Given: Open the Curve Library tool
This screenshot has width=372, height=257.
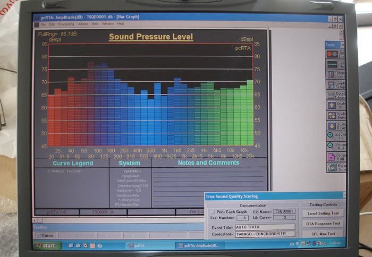Looking at the screenshot, I should (330, 93).
